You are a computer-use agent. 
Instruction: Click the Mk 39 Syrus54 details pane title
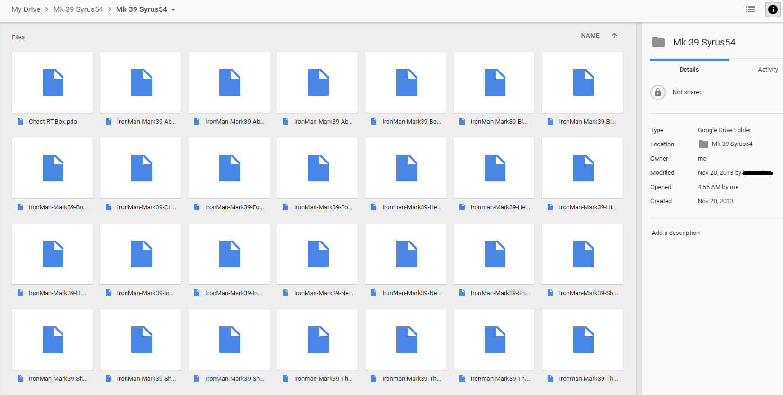point(704,42)
